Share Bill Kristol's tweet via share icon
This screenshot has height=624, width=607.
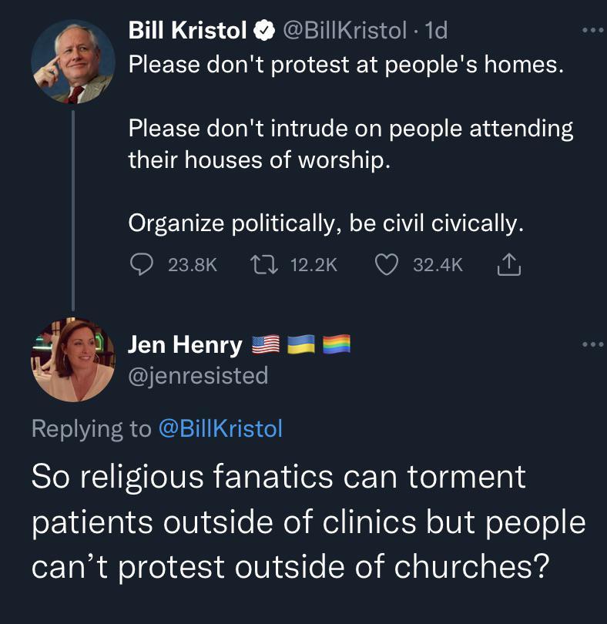[x=508, y=264]
